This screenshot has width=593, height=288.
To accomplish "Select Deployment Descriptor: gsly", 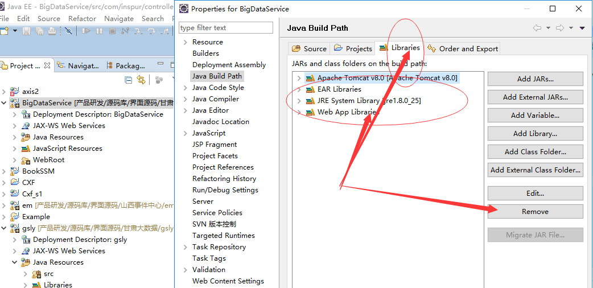I will [x=80, y=240].
